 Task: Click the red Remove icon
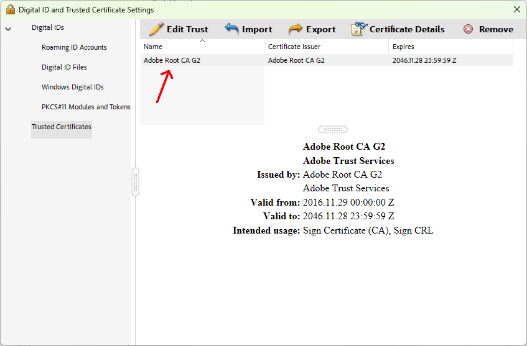click(468, 29)
